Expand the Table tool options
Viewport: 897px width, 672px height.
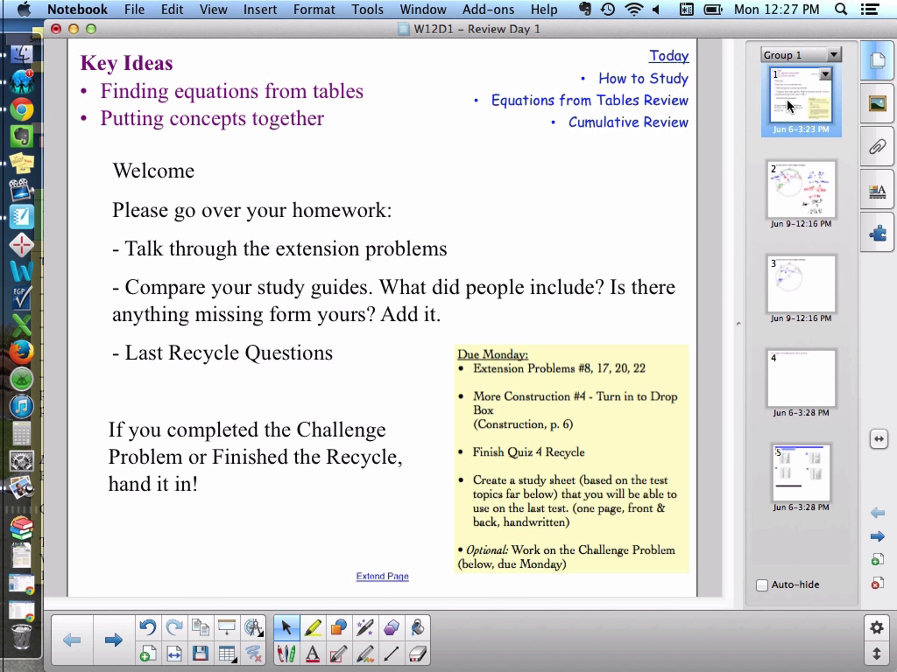(227, 653)
